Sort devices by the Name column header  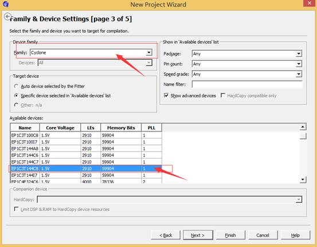tap(25, 128)
